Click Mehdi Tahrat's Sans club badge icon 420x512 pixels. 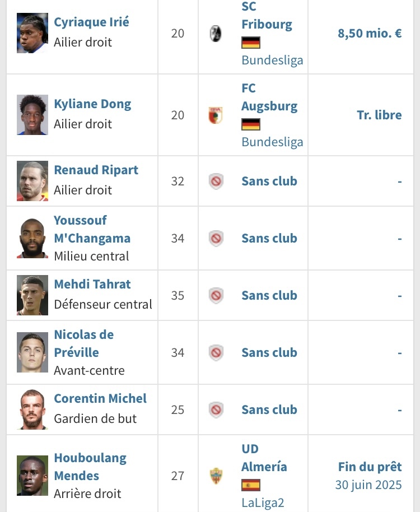(x=216, y=296)
